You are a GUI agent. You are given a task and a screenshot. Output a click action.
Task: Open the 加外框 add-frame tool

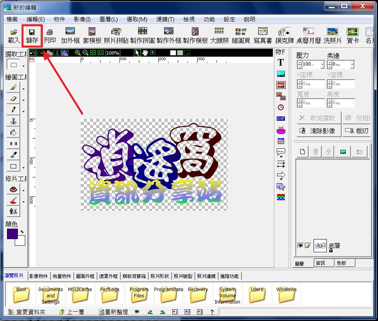click(70, 36)
